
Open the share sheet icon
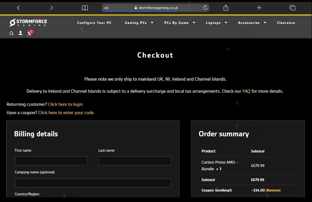tap(226, 8)
